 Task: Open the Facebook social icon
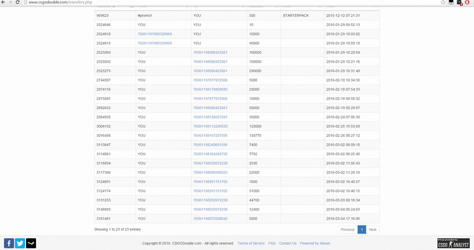[x=9, y=243]
